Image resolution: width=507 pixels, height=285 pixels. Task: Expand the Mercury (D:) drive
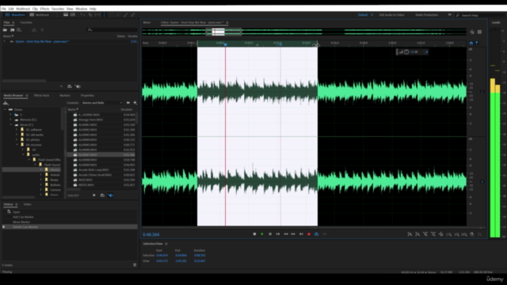(x=10, y=120)
